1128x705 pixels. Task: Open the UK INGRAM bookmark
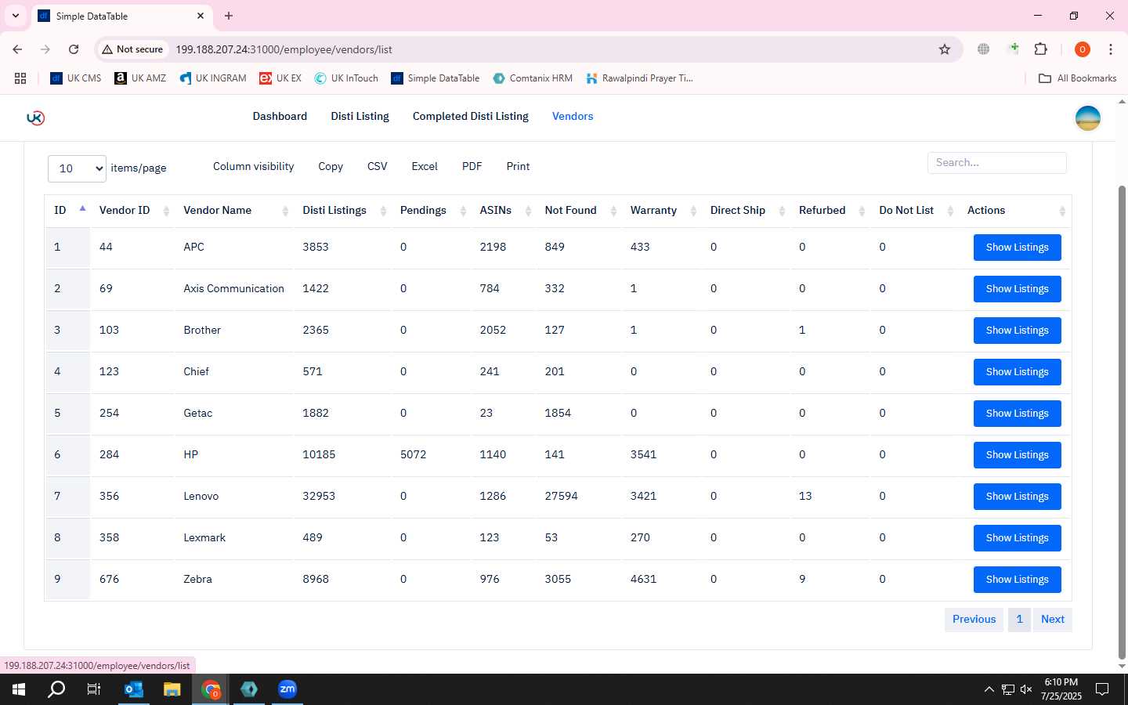point(213,78)
